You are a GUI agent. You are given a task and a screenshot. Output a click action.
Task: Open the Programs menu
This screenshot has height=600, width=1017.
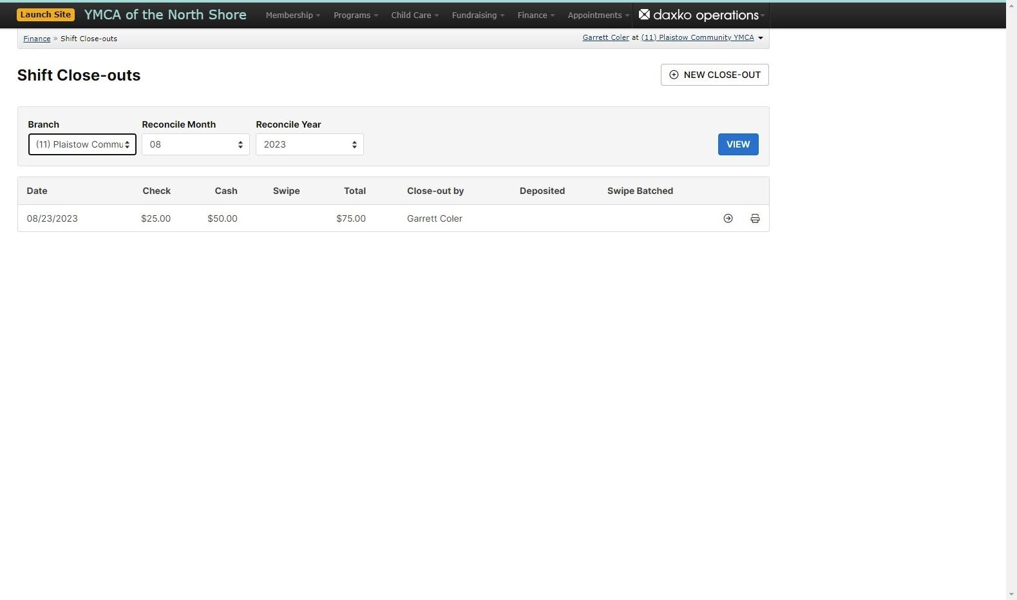coord(356,15)
